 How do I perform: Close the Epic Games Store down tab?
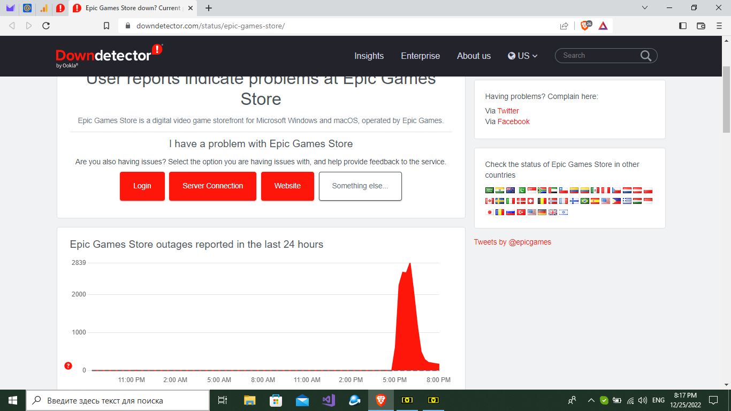tap(191, 8)
